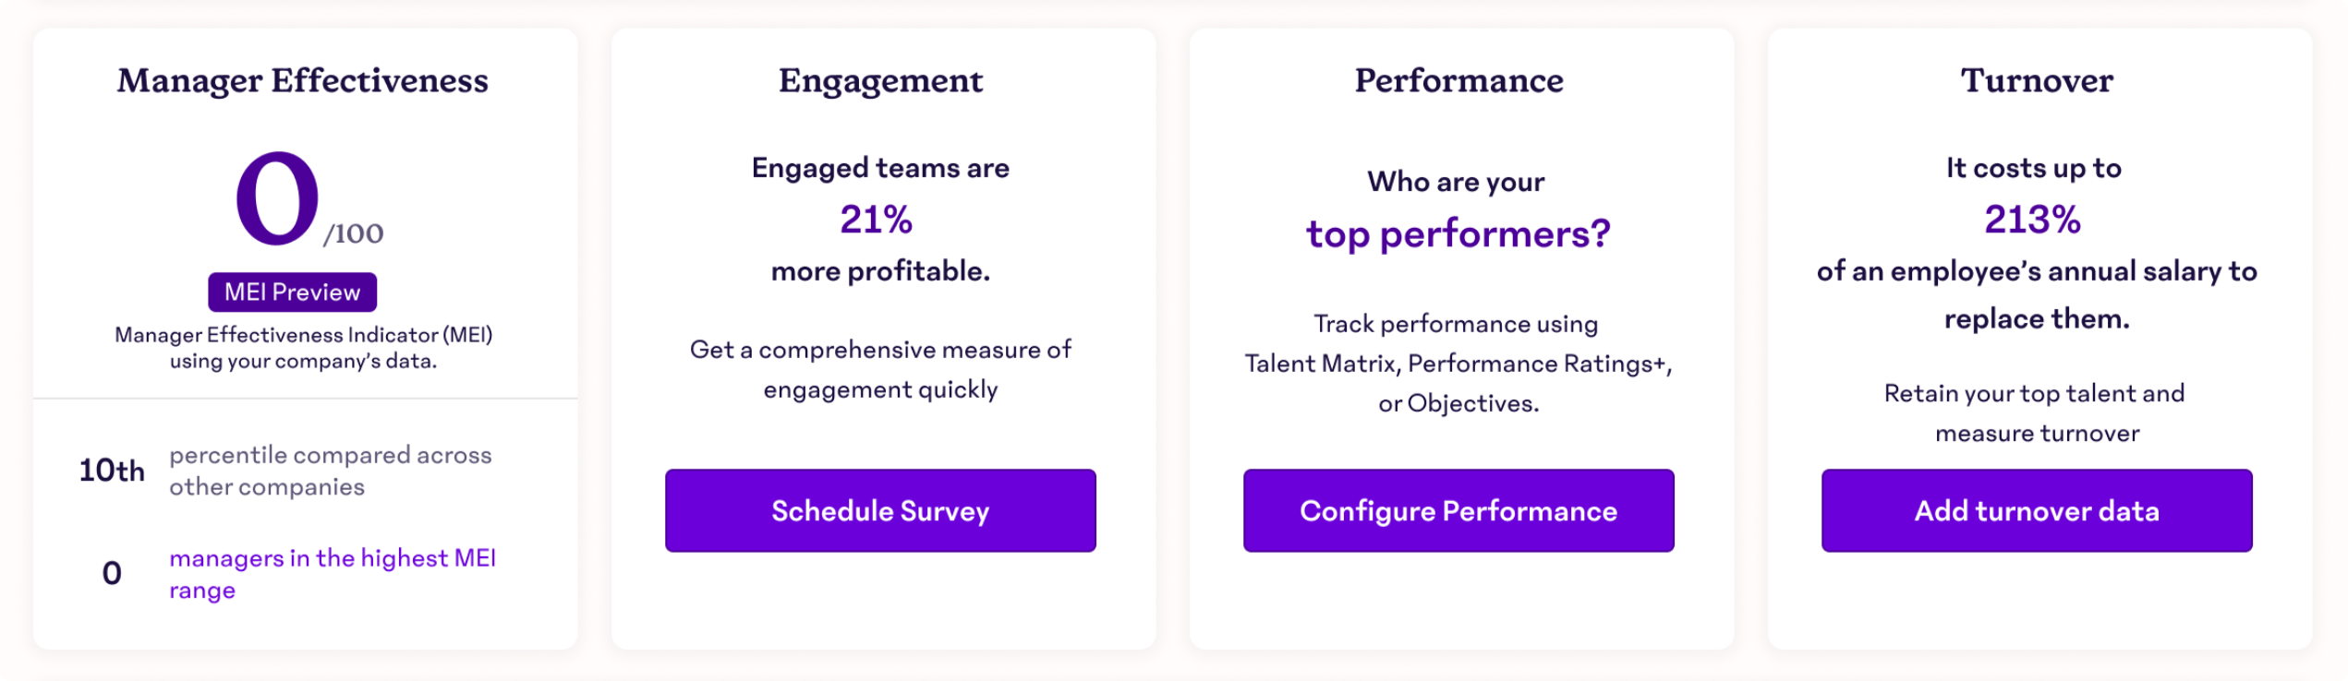Click the engagement measure description text
This screenshot has width=2348, height=681.
pos(880,369)
